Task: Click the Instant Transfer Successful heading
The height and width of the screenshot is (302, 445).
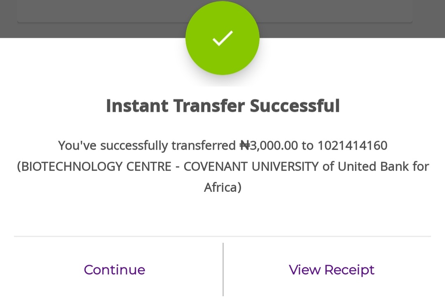Action: pos(222,106)
